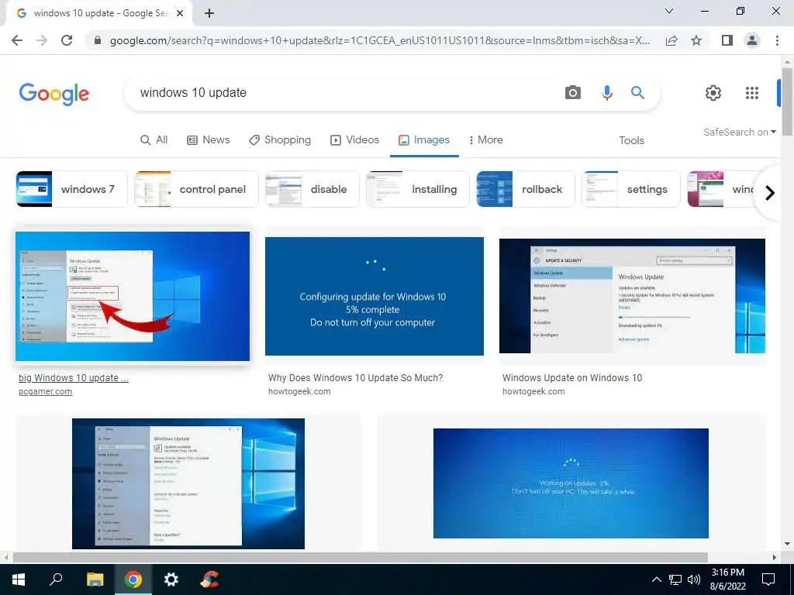Viewport: 794px width, 595px height.
Task: Start voice search with microphone icon
Action: click(x=606, y=93)
